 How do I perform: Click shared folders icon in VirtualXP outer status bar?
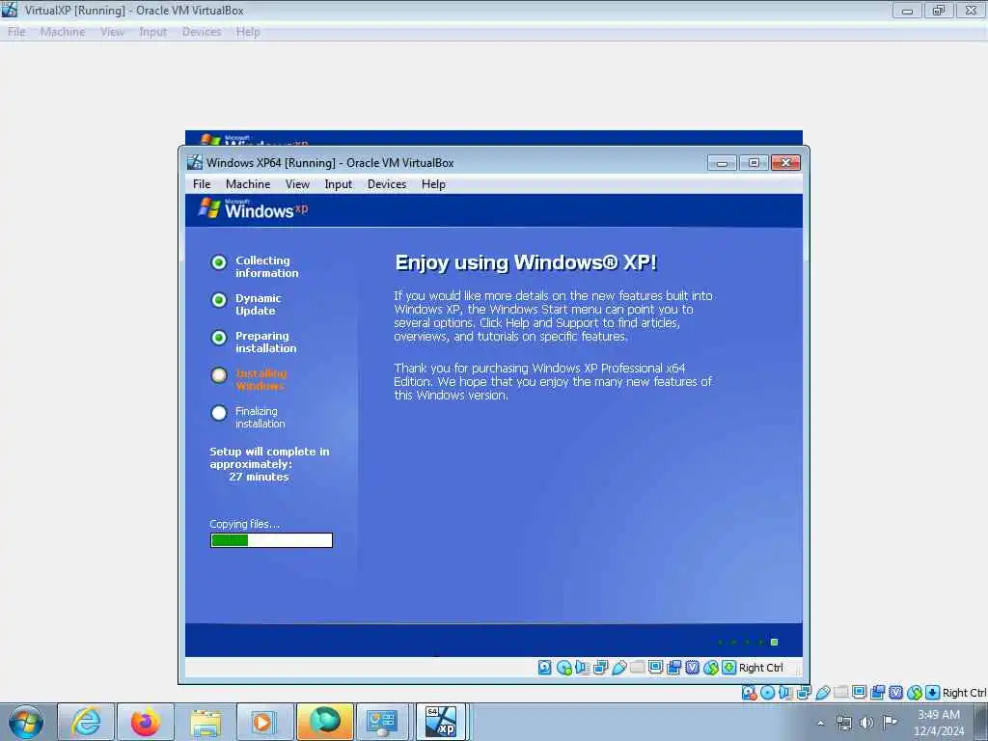[841, 693]
